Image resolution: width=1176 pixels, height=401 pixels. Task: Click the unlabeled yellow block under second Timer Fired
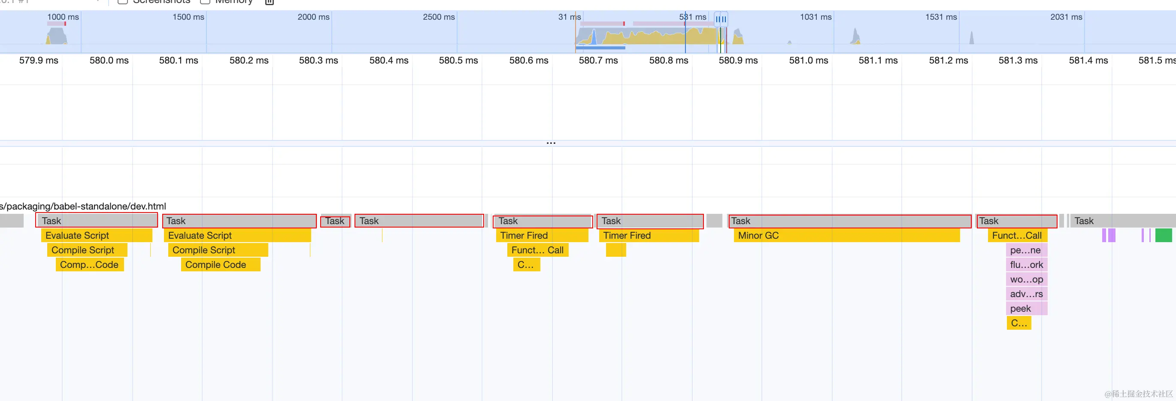pyautogui.click(x=616, y=250)
